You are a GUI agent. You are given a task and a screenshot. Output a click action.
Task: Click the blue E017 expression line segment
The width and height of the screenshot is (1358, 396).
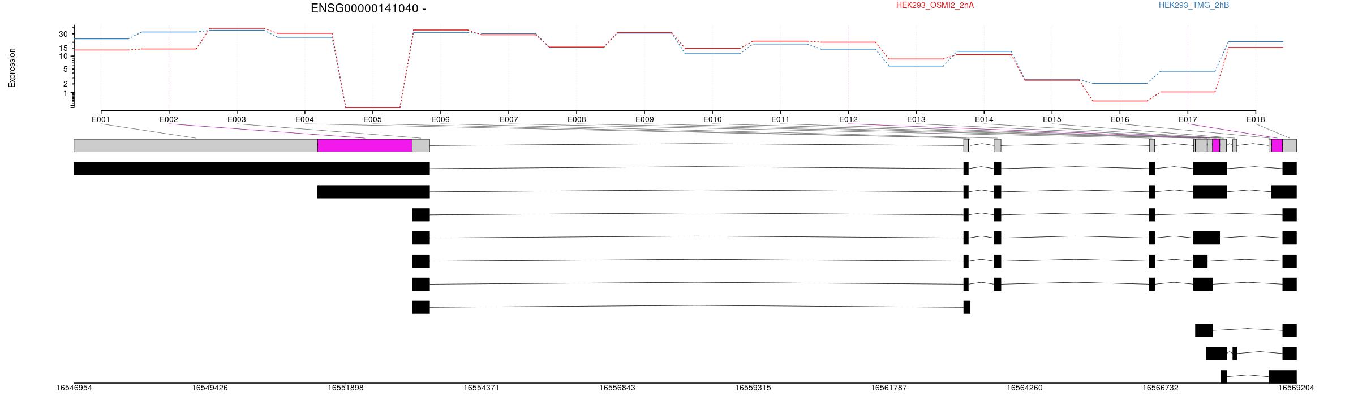pyautogui.click(x=1188, y=71)
